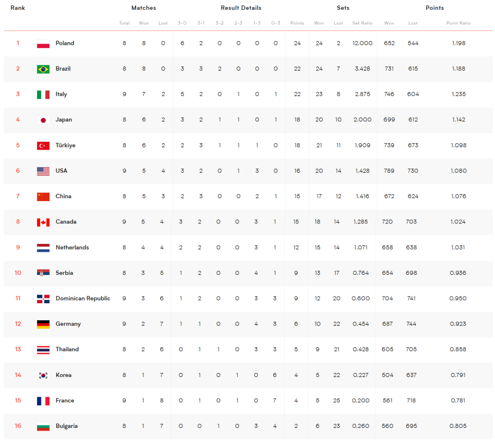Click the Japan flag icon
The height and width of the screenshot is (445, 495).
coord(43,120)
